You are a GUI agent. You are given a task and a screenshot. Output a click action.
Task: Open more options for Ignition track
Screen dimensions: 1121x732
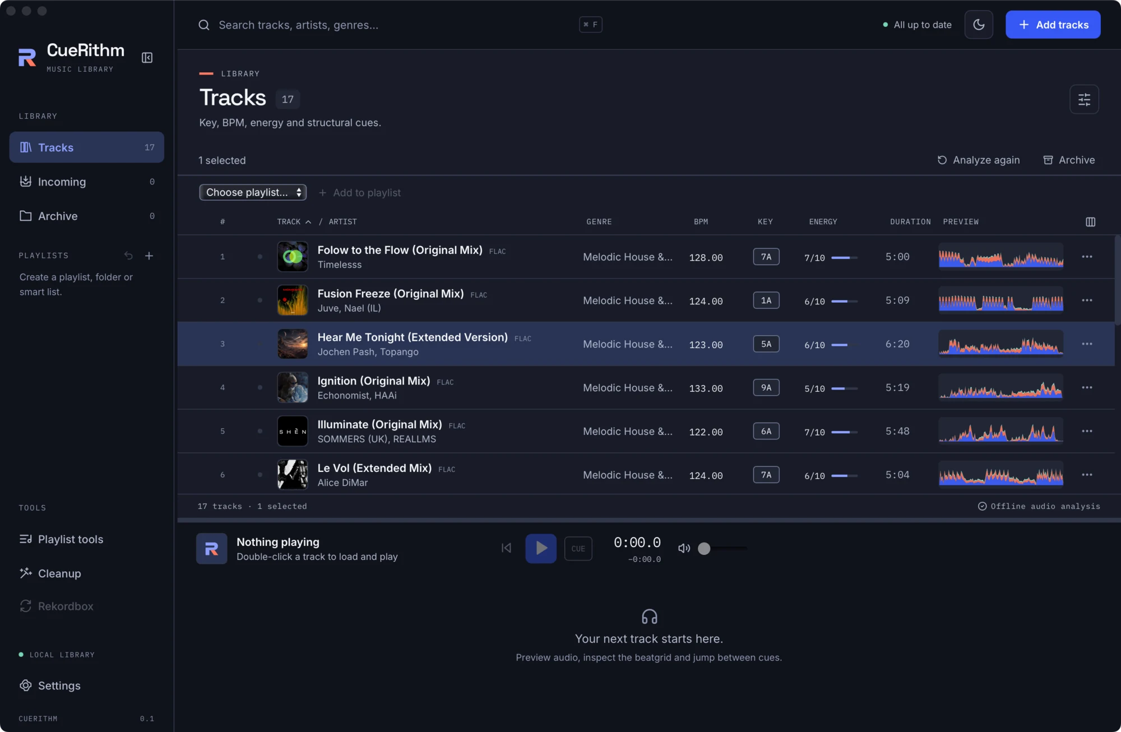pyautogui.click(x=1087, y=388)
